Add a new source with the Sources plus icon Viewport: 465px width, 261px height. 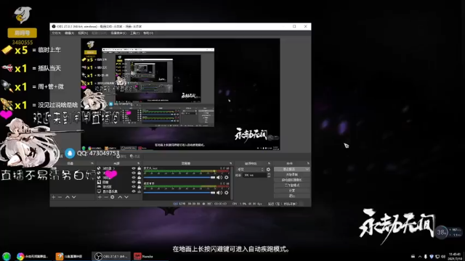100,197
